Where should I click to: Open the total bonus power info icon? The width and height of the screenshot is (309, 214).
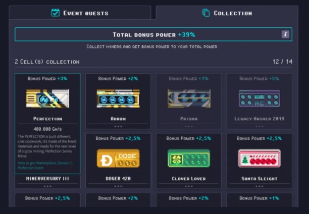point(285,34)
